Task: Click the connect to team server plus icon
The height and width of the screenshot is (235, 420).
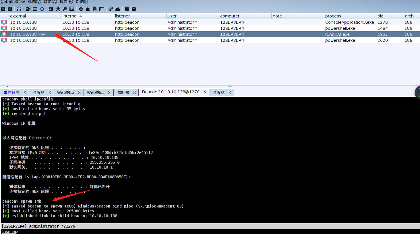Action: coord(3,9)
